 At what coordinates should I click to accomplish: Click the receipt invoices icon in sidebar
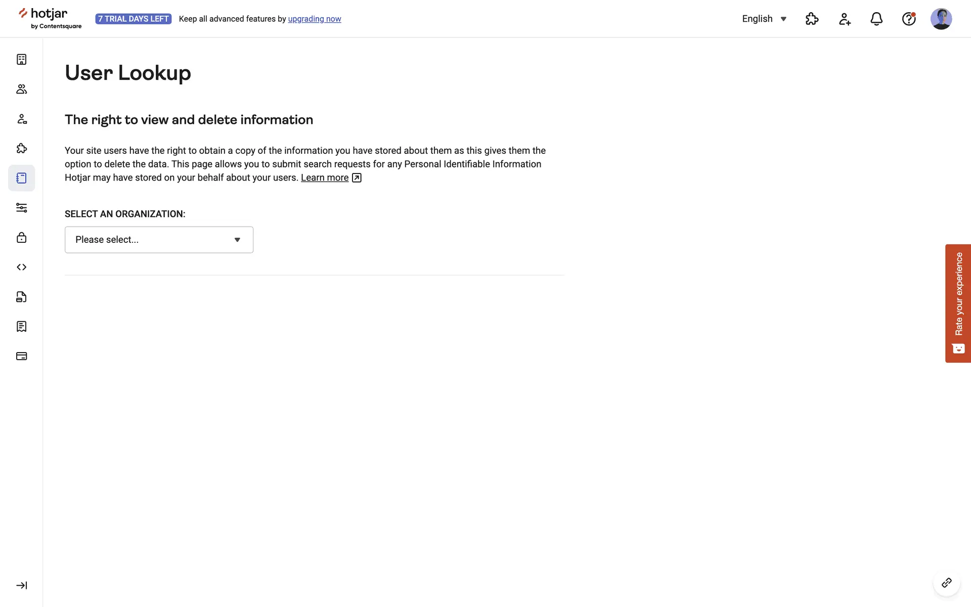pyautogui.click(x=21, y=326)
